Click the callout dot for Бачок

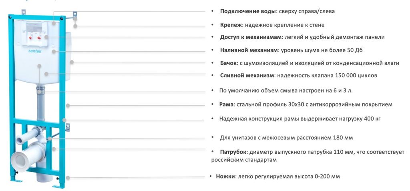pyautogui.click(x=72, y=62)
